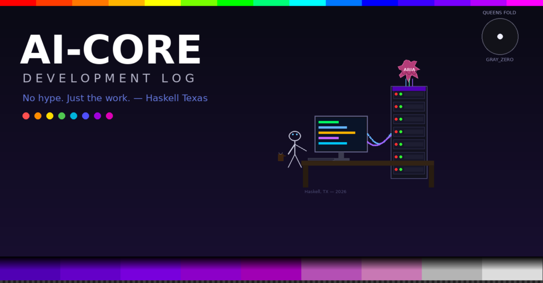Click the purple top cap of the server rack
The height and width of the screenshot is (283, 543).
pos(409,89)
